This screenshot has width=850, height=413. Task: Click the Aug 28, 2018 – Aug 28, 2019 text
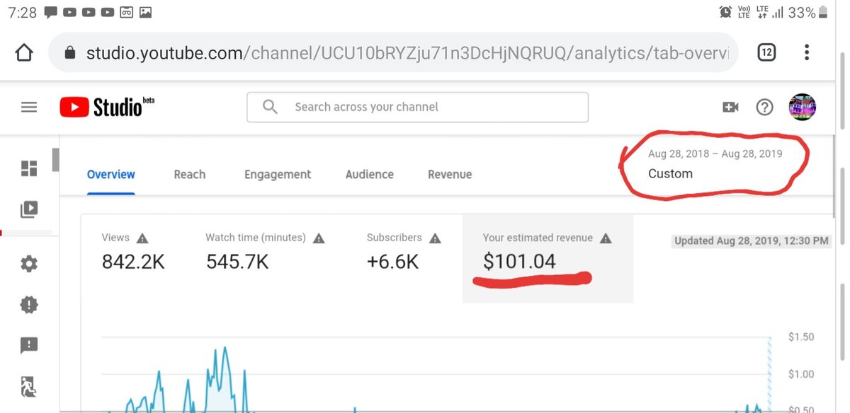(715, 154)
